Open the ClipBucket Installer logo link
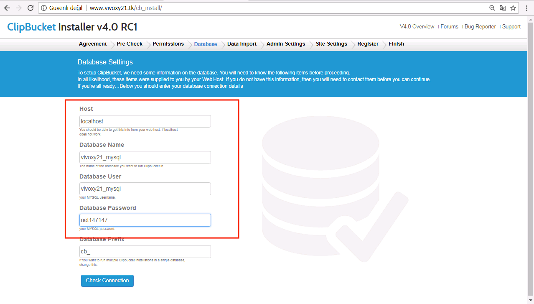This screenshot has height=304, width=534. [72, 27]
